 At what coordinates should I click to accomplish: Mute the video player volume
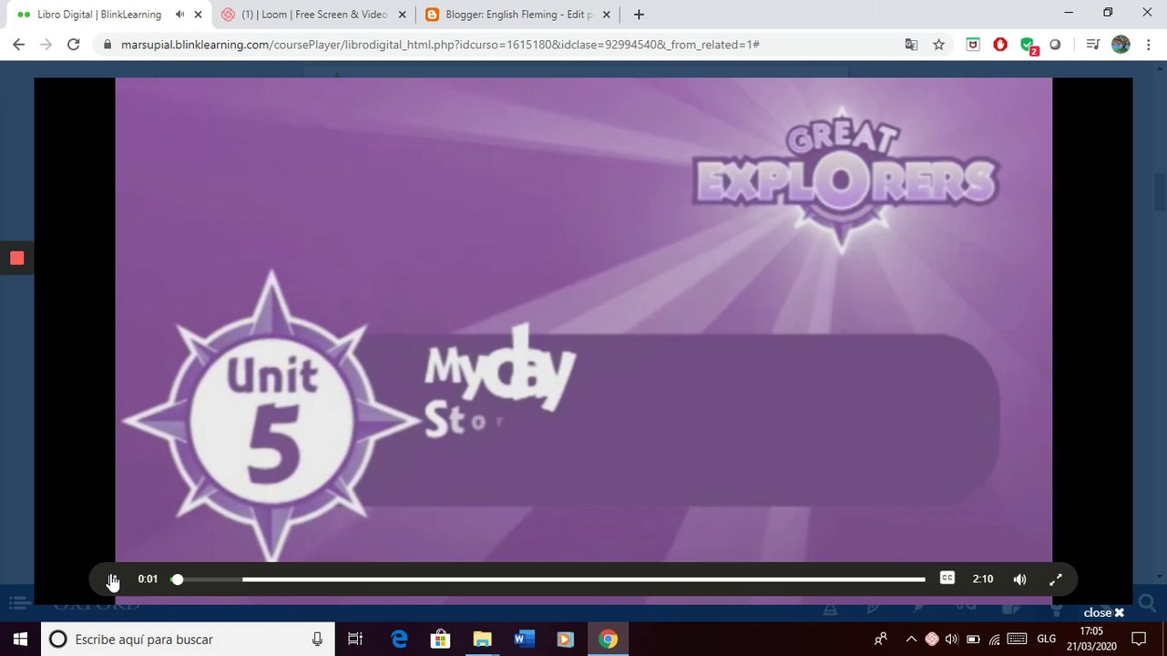[1019, 579]
